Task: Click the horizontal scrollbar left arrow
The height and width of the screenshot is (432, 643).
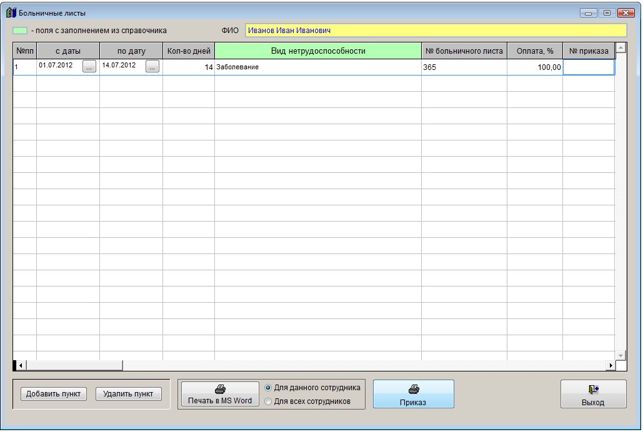Action: tap(20, 365)
